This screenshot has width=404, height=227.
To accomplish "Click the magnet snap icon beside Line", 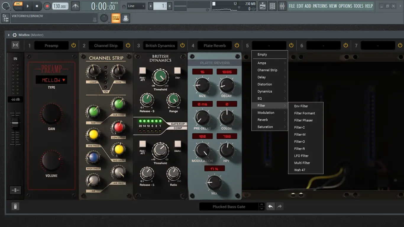I will (x=124, y=6).
